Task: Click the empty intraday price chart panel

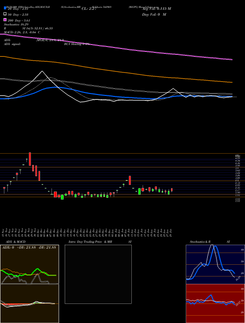Action: tap(98, 274)
